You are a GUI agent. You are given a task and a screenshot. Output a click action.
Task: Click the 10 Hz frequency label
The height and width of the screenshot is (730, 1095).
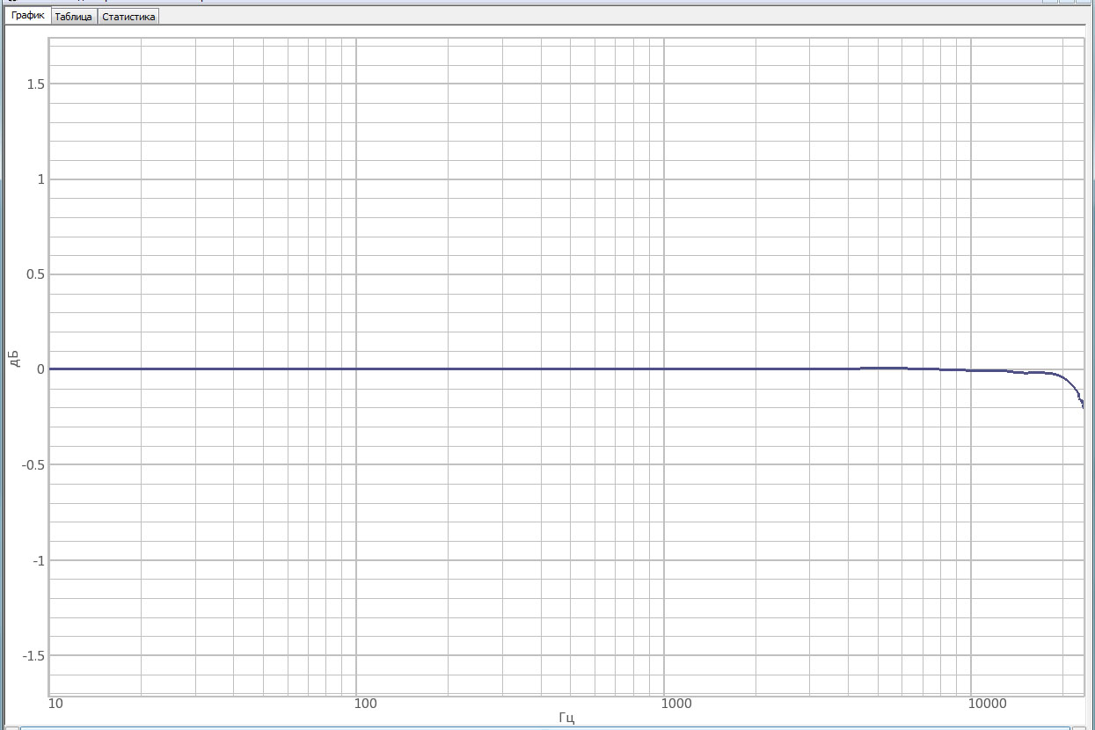click(56, 704)
